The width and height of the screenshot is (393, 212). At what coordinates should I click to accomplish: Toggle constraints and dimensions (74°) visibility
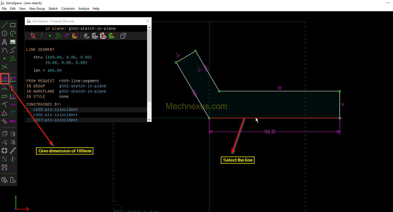(67, 36)
